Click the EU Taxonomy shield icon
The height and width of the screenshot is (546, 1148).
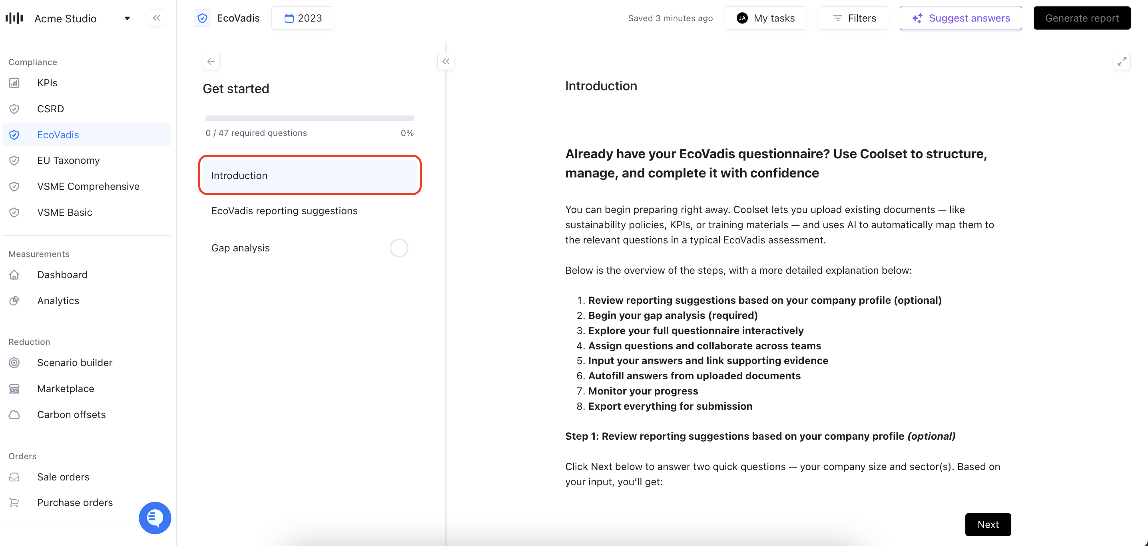(x=14, y=160)
